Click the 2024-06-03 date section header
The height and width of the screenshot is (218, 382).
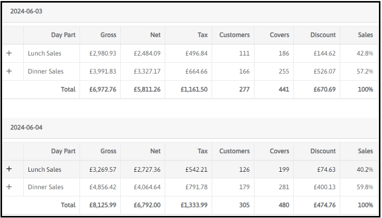pos(26,11)
